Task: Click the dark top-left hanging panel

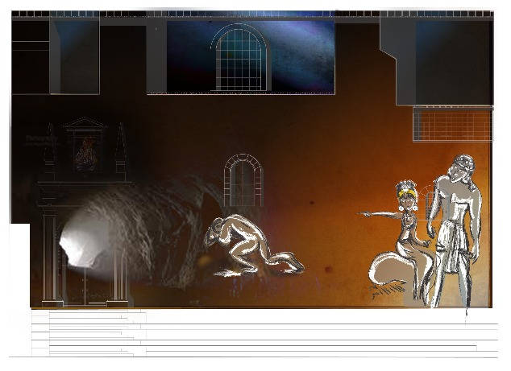Action: point(74,56)
